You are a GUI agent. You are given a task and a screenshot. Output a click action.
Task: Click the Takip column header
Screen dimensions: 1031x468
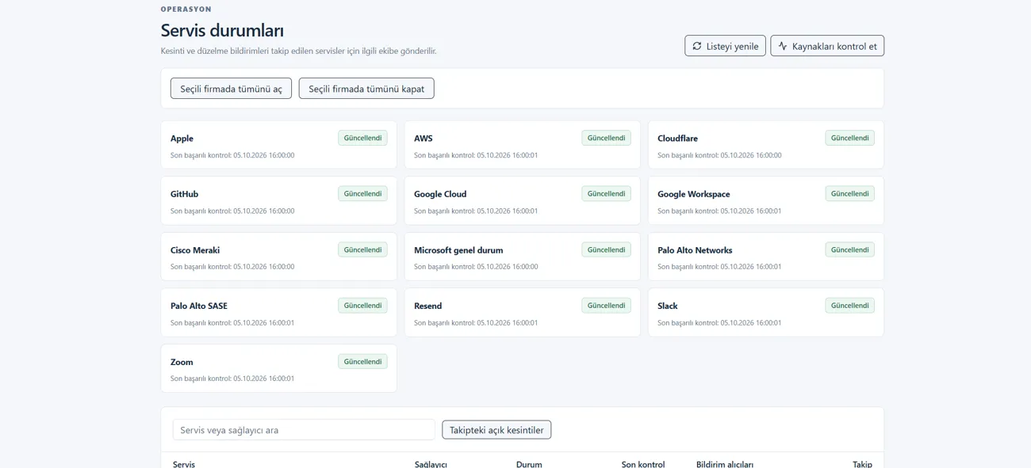point(862,464)
